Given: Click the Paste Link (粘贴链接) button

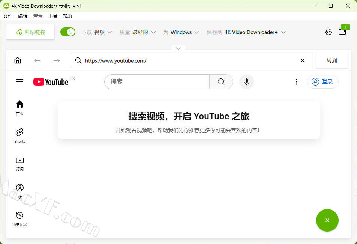Looking at the screenshot, I should 30,32.
